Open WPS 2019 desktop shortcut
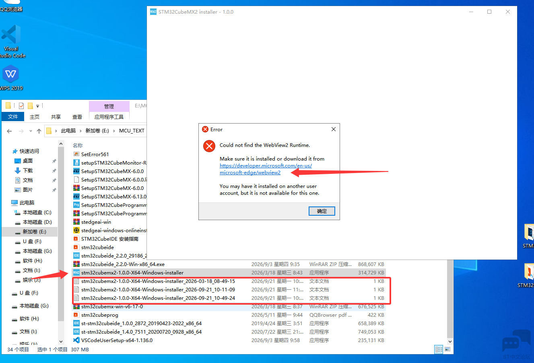The width and height of the screenshot is (534, 363). click(11, 78)
